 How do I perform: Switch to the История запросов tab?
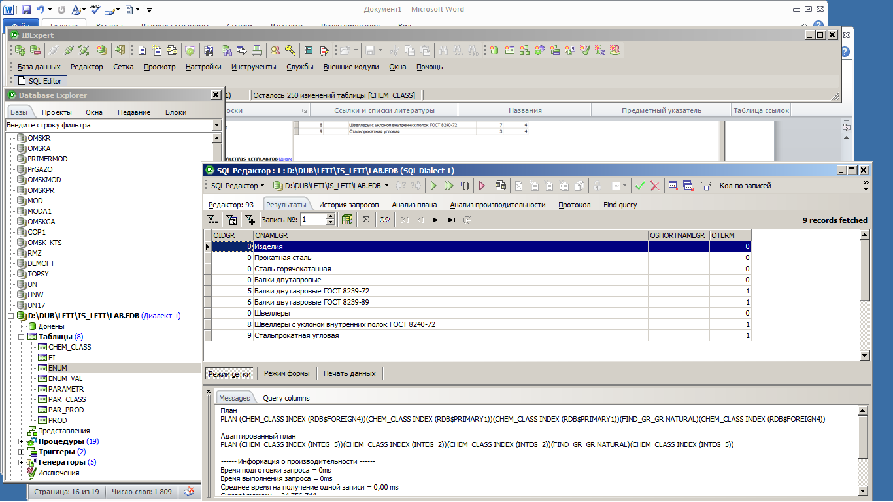[x=349, y=205]
